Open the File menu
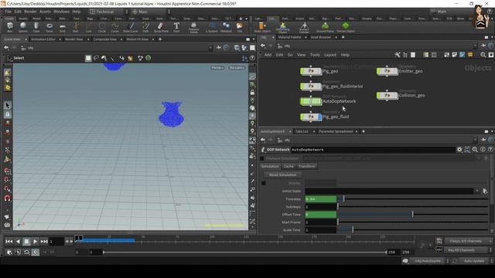The width and height of the screenshot is (495, 278). (9, 12)
